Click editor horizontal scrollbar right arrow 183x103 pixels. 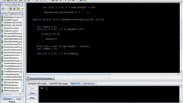pyautogui.click(x=178, y=74)
